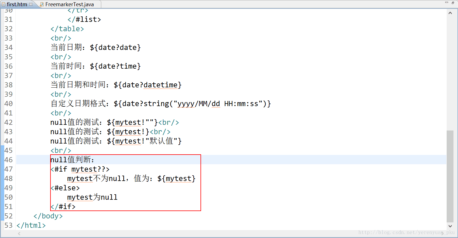
Task: Click the ${mytest!} expression on line 43
Action: tap(128, 132)
